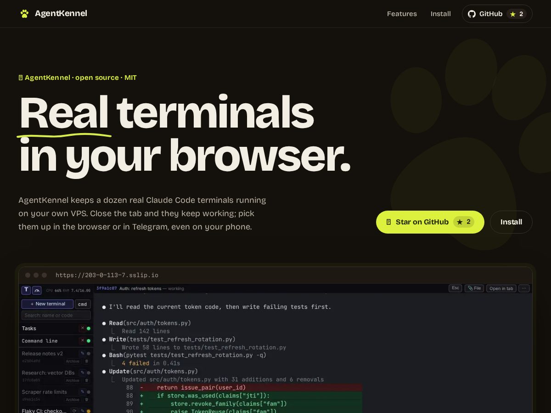Close the Tasks terminal with its X
Viewport: 551px width, 413px height.
click(x=82, y=328)
